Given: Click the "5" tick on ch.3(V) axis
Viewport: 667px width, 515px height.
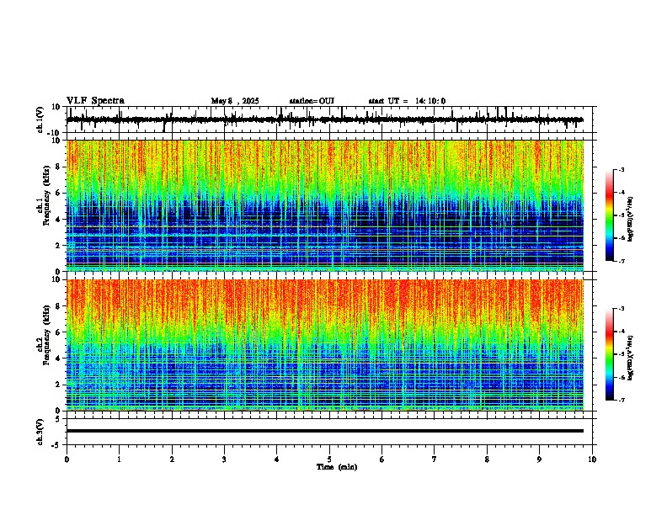Looking at the screenshot, I should click(59, 419).
